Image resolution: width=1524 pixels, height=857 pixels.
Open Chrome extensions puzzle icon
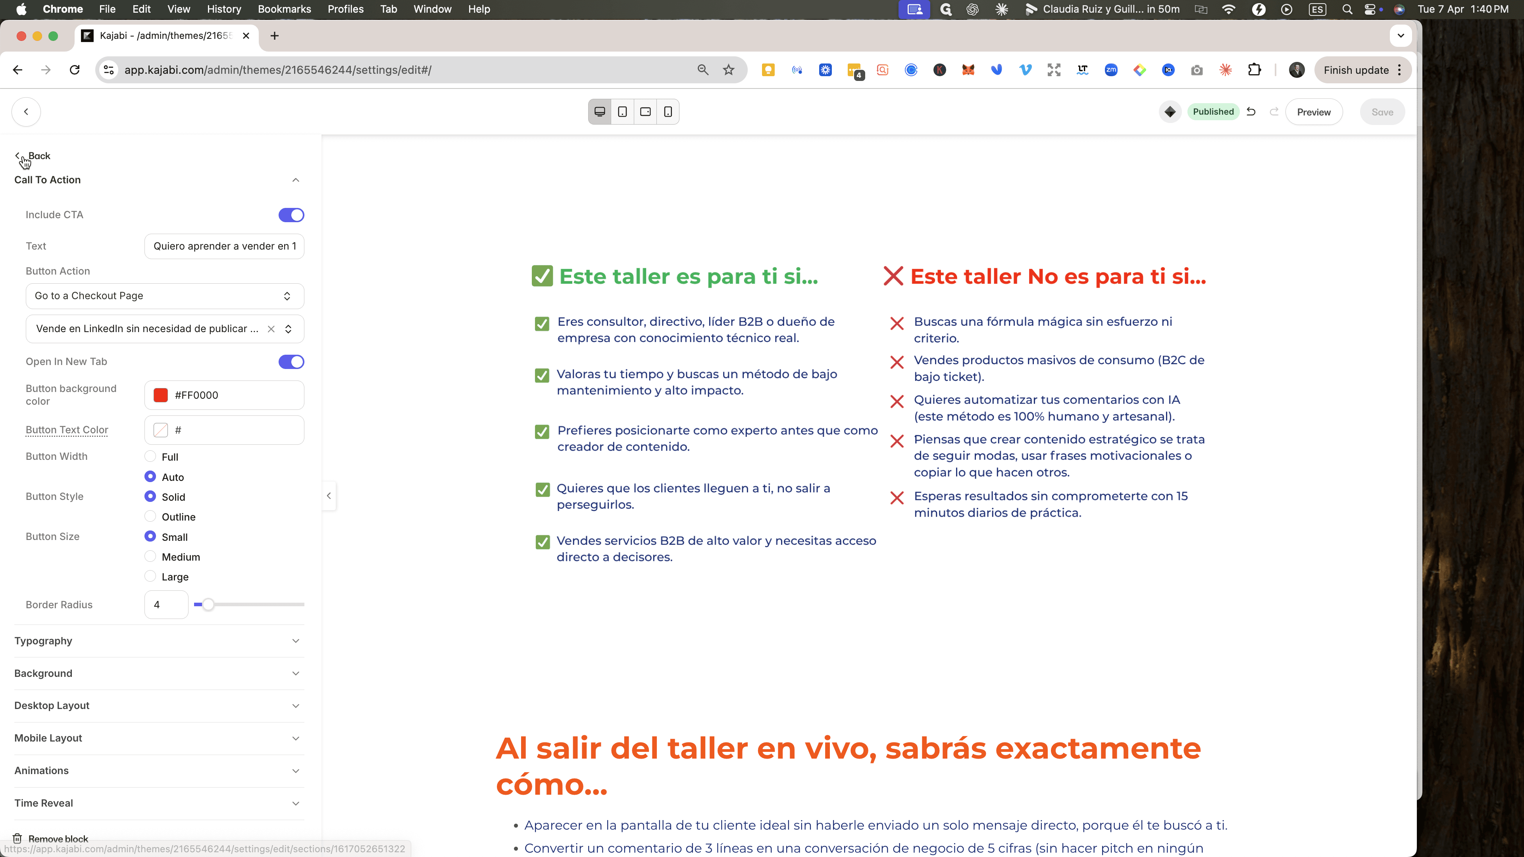pyautogui.click(x=1254, y=70)
